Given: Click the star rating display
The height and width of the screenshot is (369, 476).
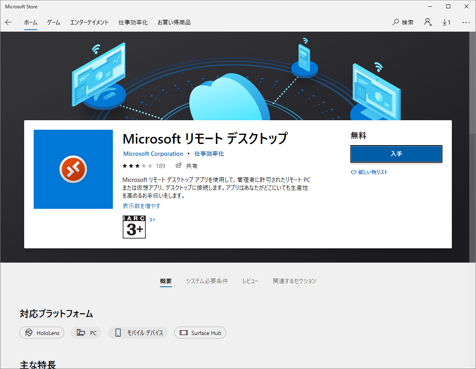Looking at the screenshot, I should tap(137, 166).
